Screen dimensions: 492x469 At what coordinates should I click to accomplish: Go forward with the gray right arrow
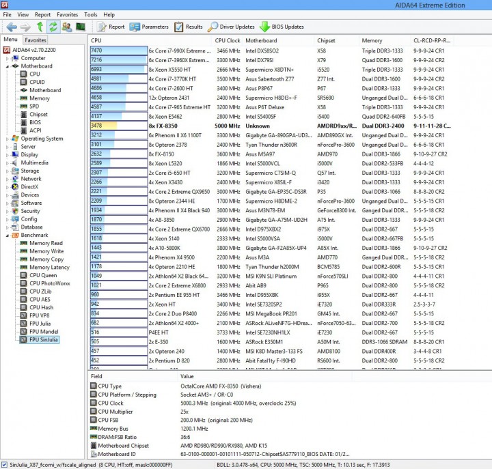(x=25, y=27)
